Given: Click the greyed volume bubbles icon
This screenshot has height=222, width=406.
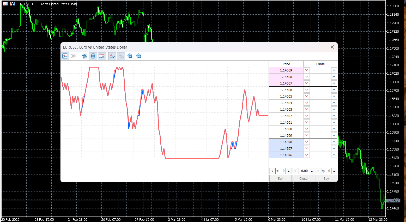Looking at the screenshot, I should click(x=121, y=56).
